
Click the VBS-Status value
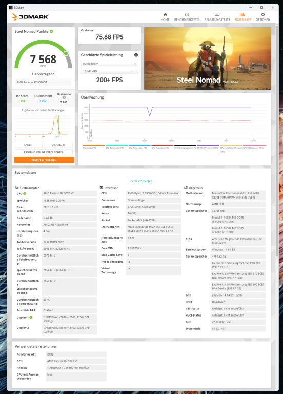[x=238, y=308]
